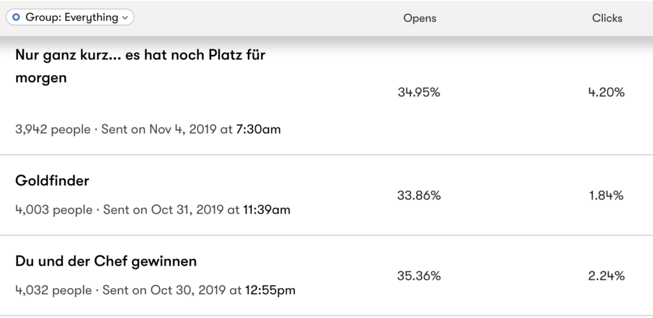Viewport: 653px width, 318px height.
Task: Sort by the Opens column header
Action: tap(420, 18)
